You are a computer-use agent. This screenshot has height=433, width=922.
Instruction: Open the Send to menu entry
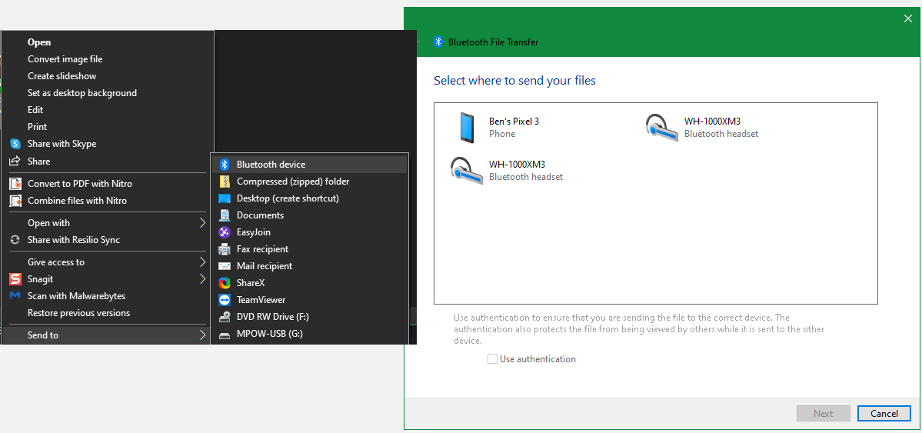107,335
